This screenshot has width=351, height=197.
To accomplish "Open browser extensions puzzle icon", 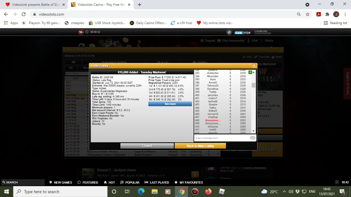I will tap(327, 14).
